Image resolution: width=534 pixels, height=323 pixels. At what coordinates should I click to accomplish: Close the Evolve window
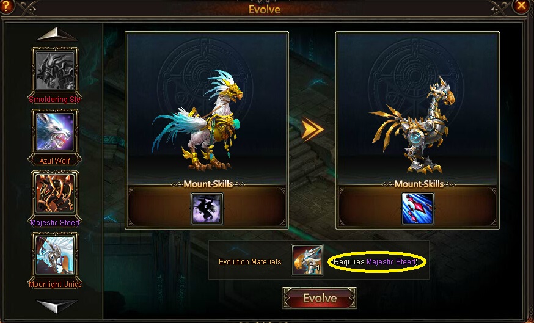click(521, 5)
